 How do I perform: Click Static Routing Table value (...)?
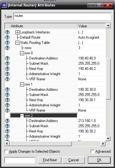point(80,43)
